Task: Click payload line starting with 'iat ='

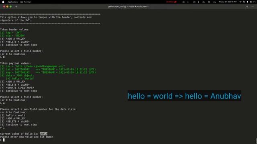Action: click(48, 69)
